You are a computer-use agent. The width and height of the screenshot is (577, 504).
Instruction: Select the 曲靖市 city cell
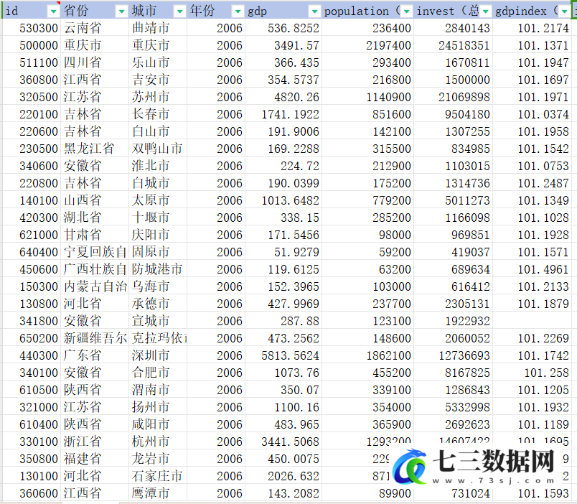[158, 28]
